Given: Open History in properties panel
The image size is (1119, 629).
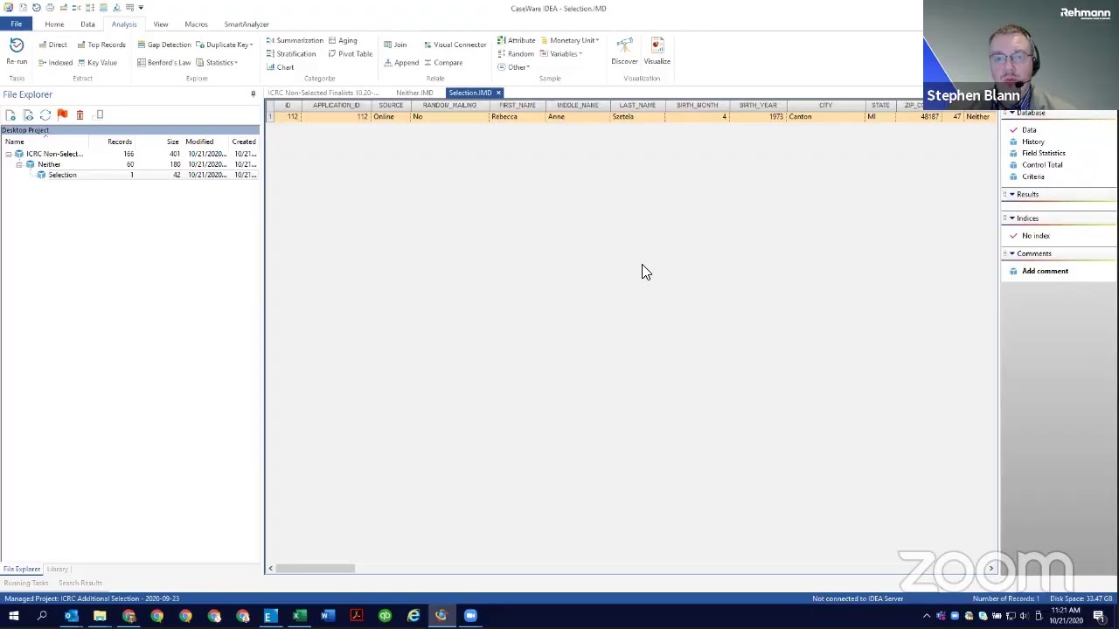Looking at the screenshot, I should (x=1033, y=142).
